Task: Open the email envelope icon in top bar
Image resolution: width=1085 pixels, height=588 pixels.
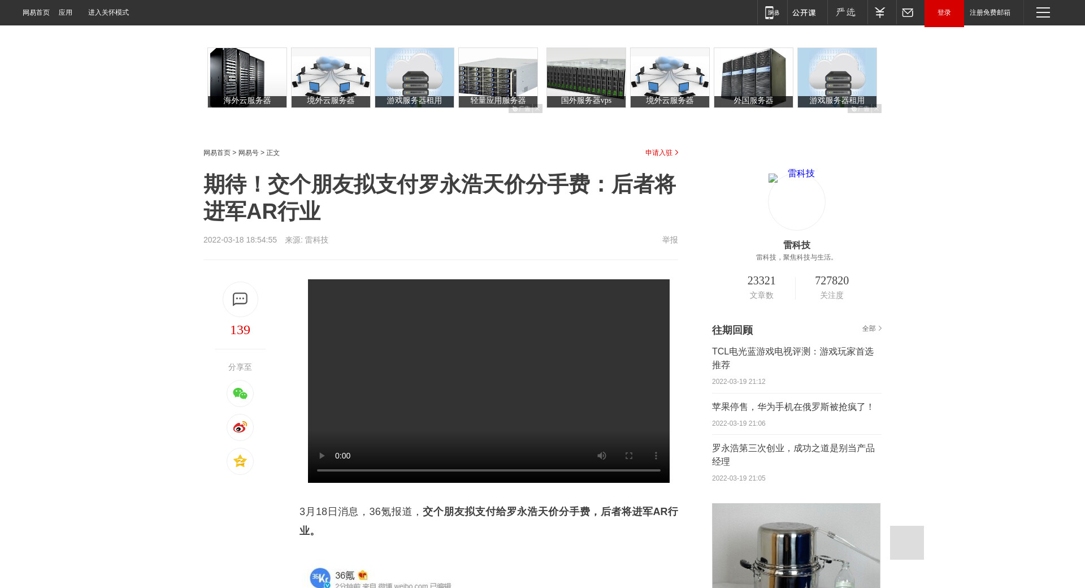Action: (908, 12)
